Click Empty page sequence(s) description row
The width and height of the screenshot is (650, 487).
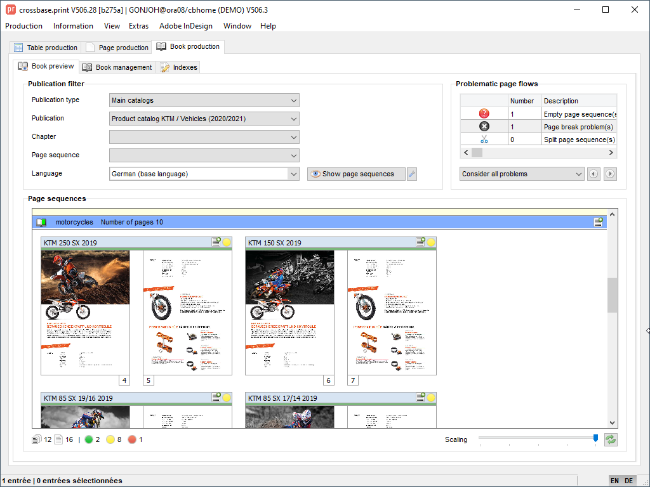[580, 114]
